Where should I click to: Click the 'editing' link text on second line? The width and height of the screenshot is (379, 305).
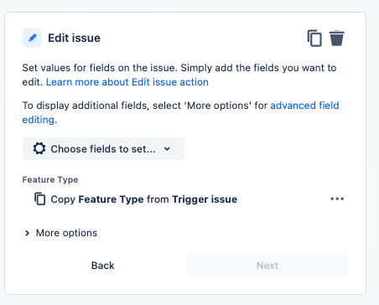tap(39, 120)
